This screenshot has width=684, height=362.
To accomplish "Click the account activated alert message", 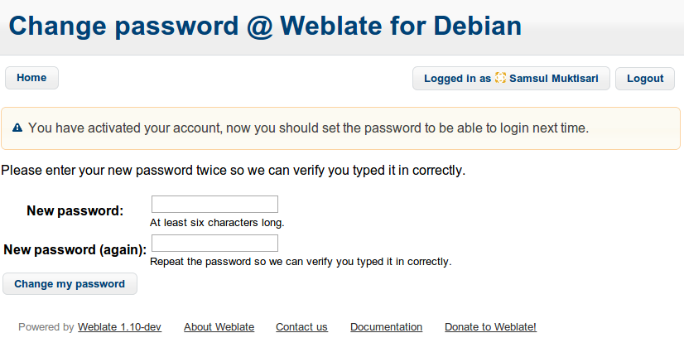I will pos(308,128).
